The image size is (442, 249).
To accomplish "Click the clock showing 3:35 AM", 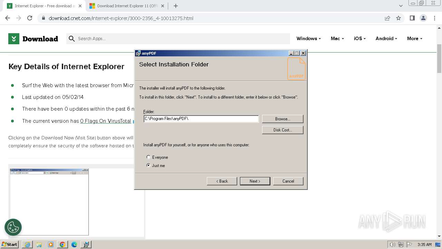I will tap(424, 245).
